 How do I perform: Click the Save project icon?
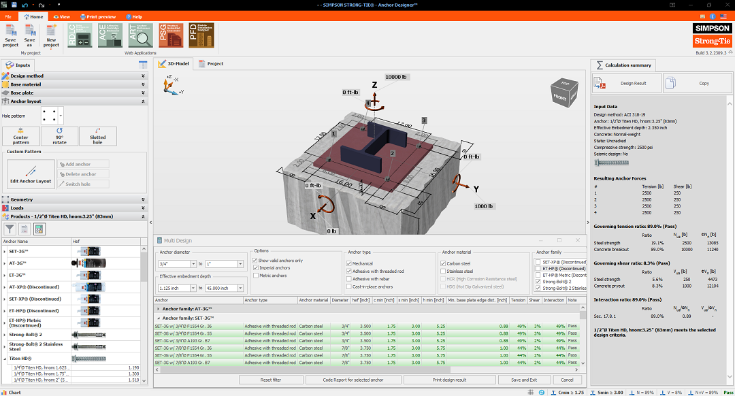11,35
